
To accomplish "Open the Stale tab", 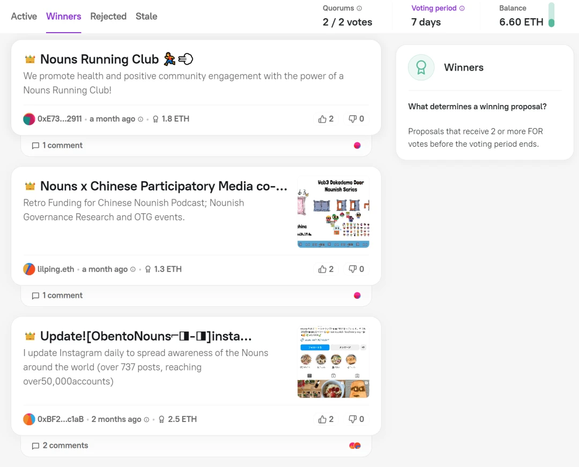I will [x=146, y=16].
